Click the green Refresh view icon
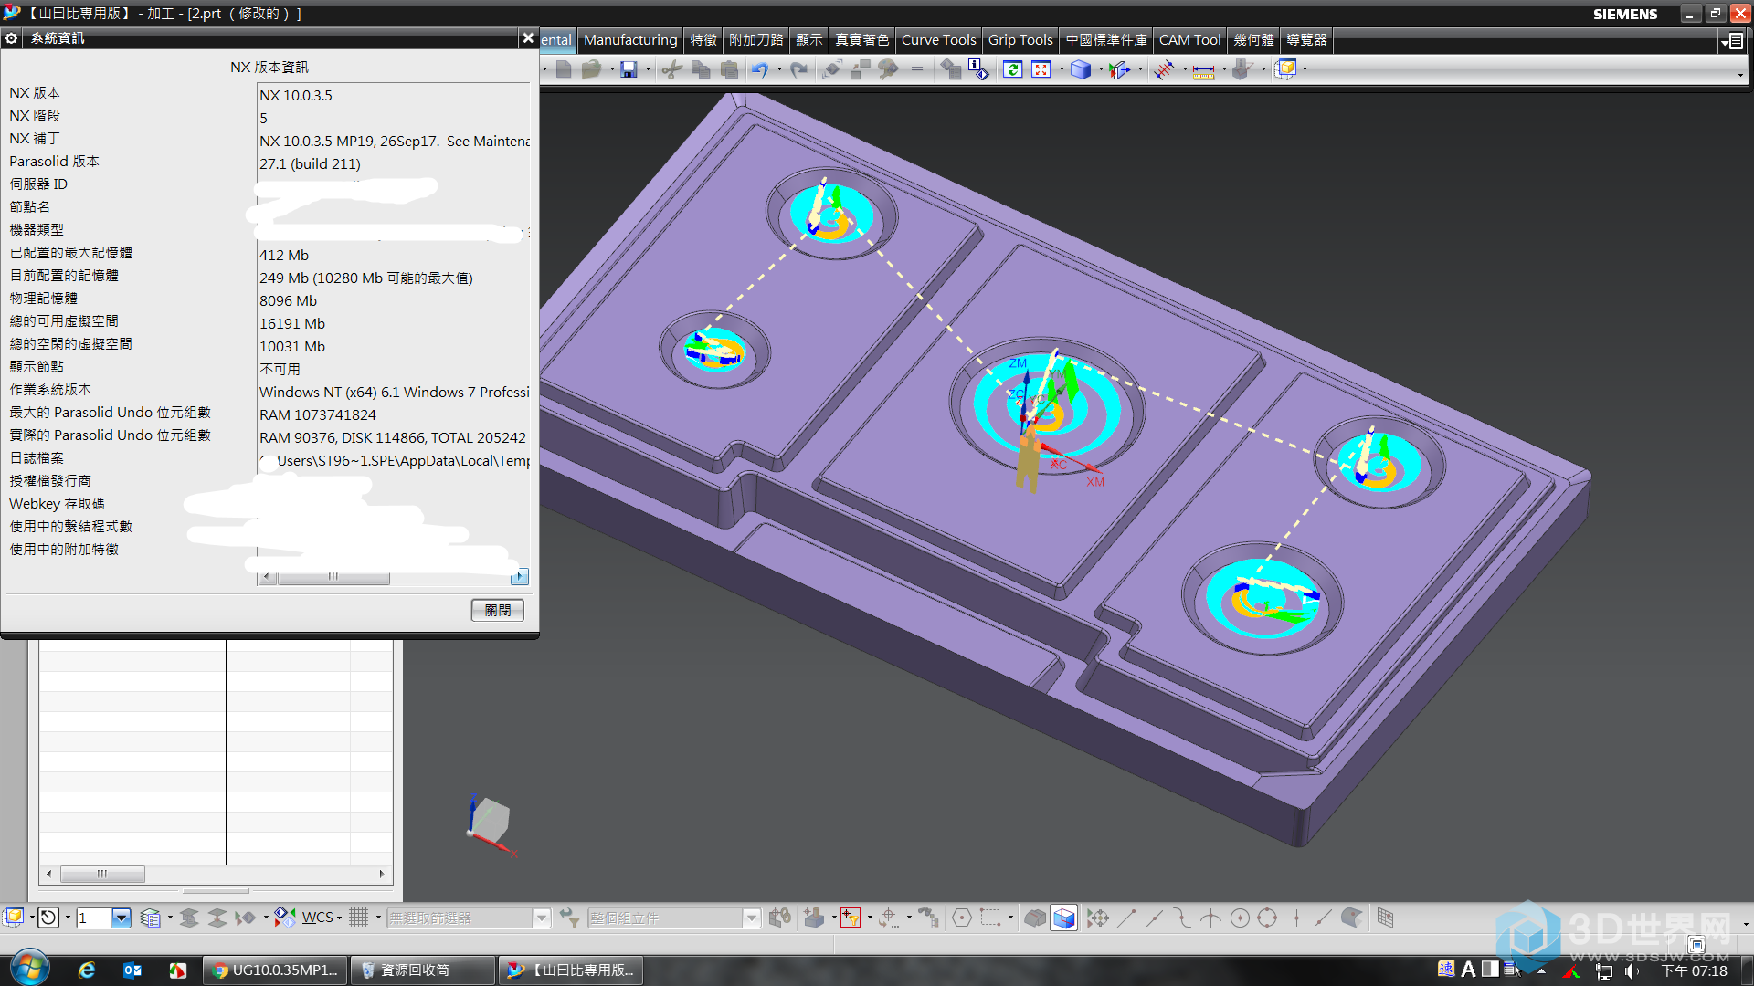1754x986 pixels. [x=1012, y=69]
